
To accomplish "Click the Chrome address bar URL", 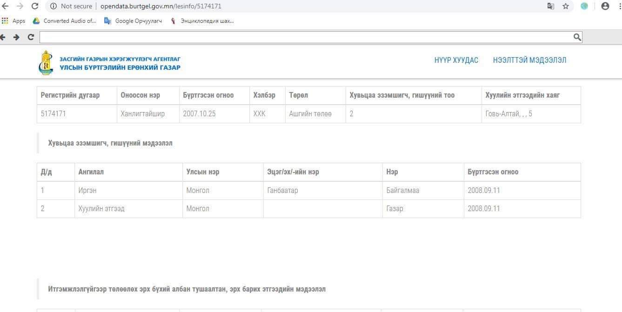I will (x=161, y=6).
